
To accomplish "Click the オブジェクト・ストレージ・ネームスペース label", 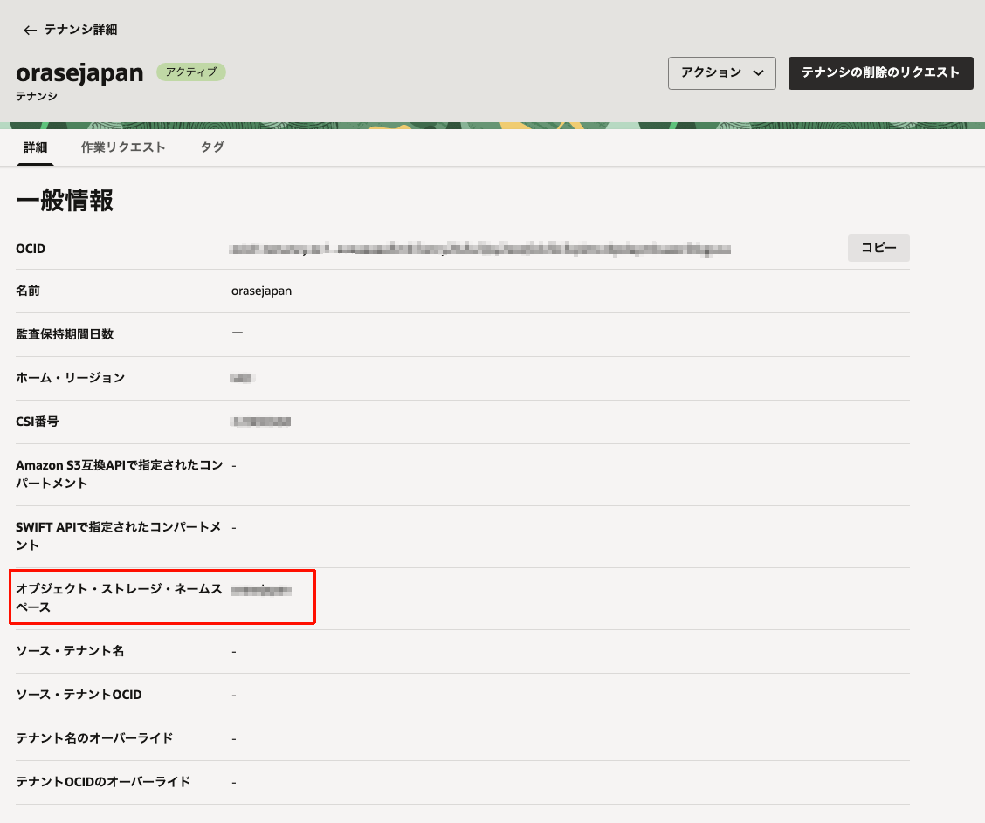I will [x=119, y=598].
